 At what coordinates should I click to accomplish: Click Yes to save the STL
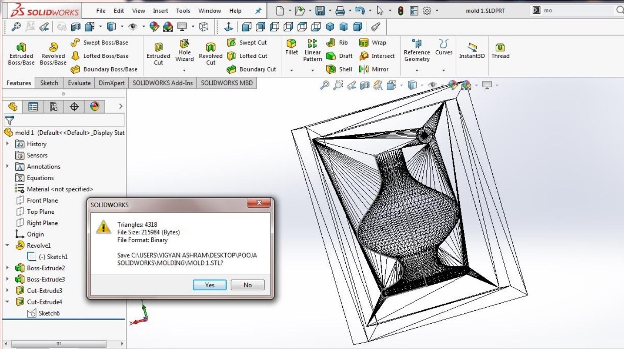(210, 285)
